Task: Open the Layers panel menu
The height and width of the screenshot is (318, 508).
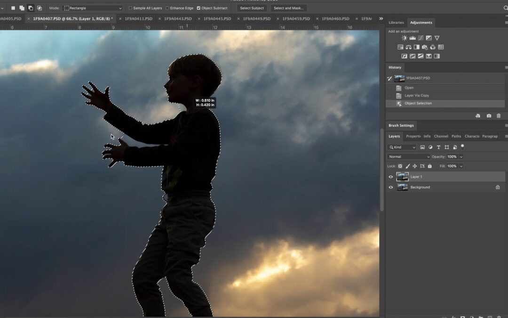Action: coord(506,136)
